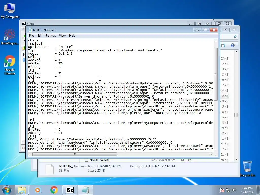
Task: Click the NLITE.IN_ file icon in the details pane
Action: (x=50, y=169)
